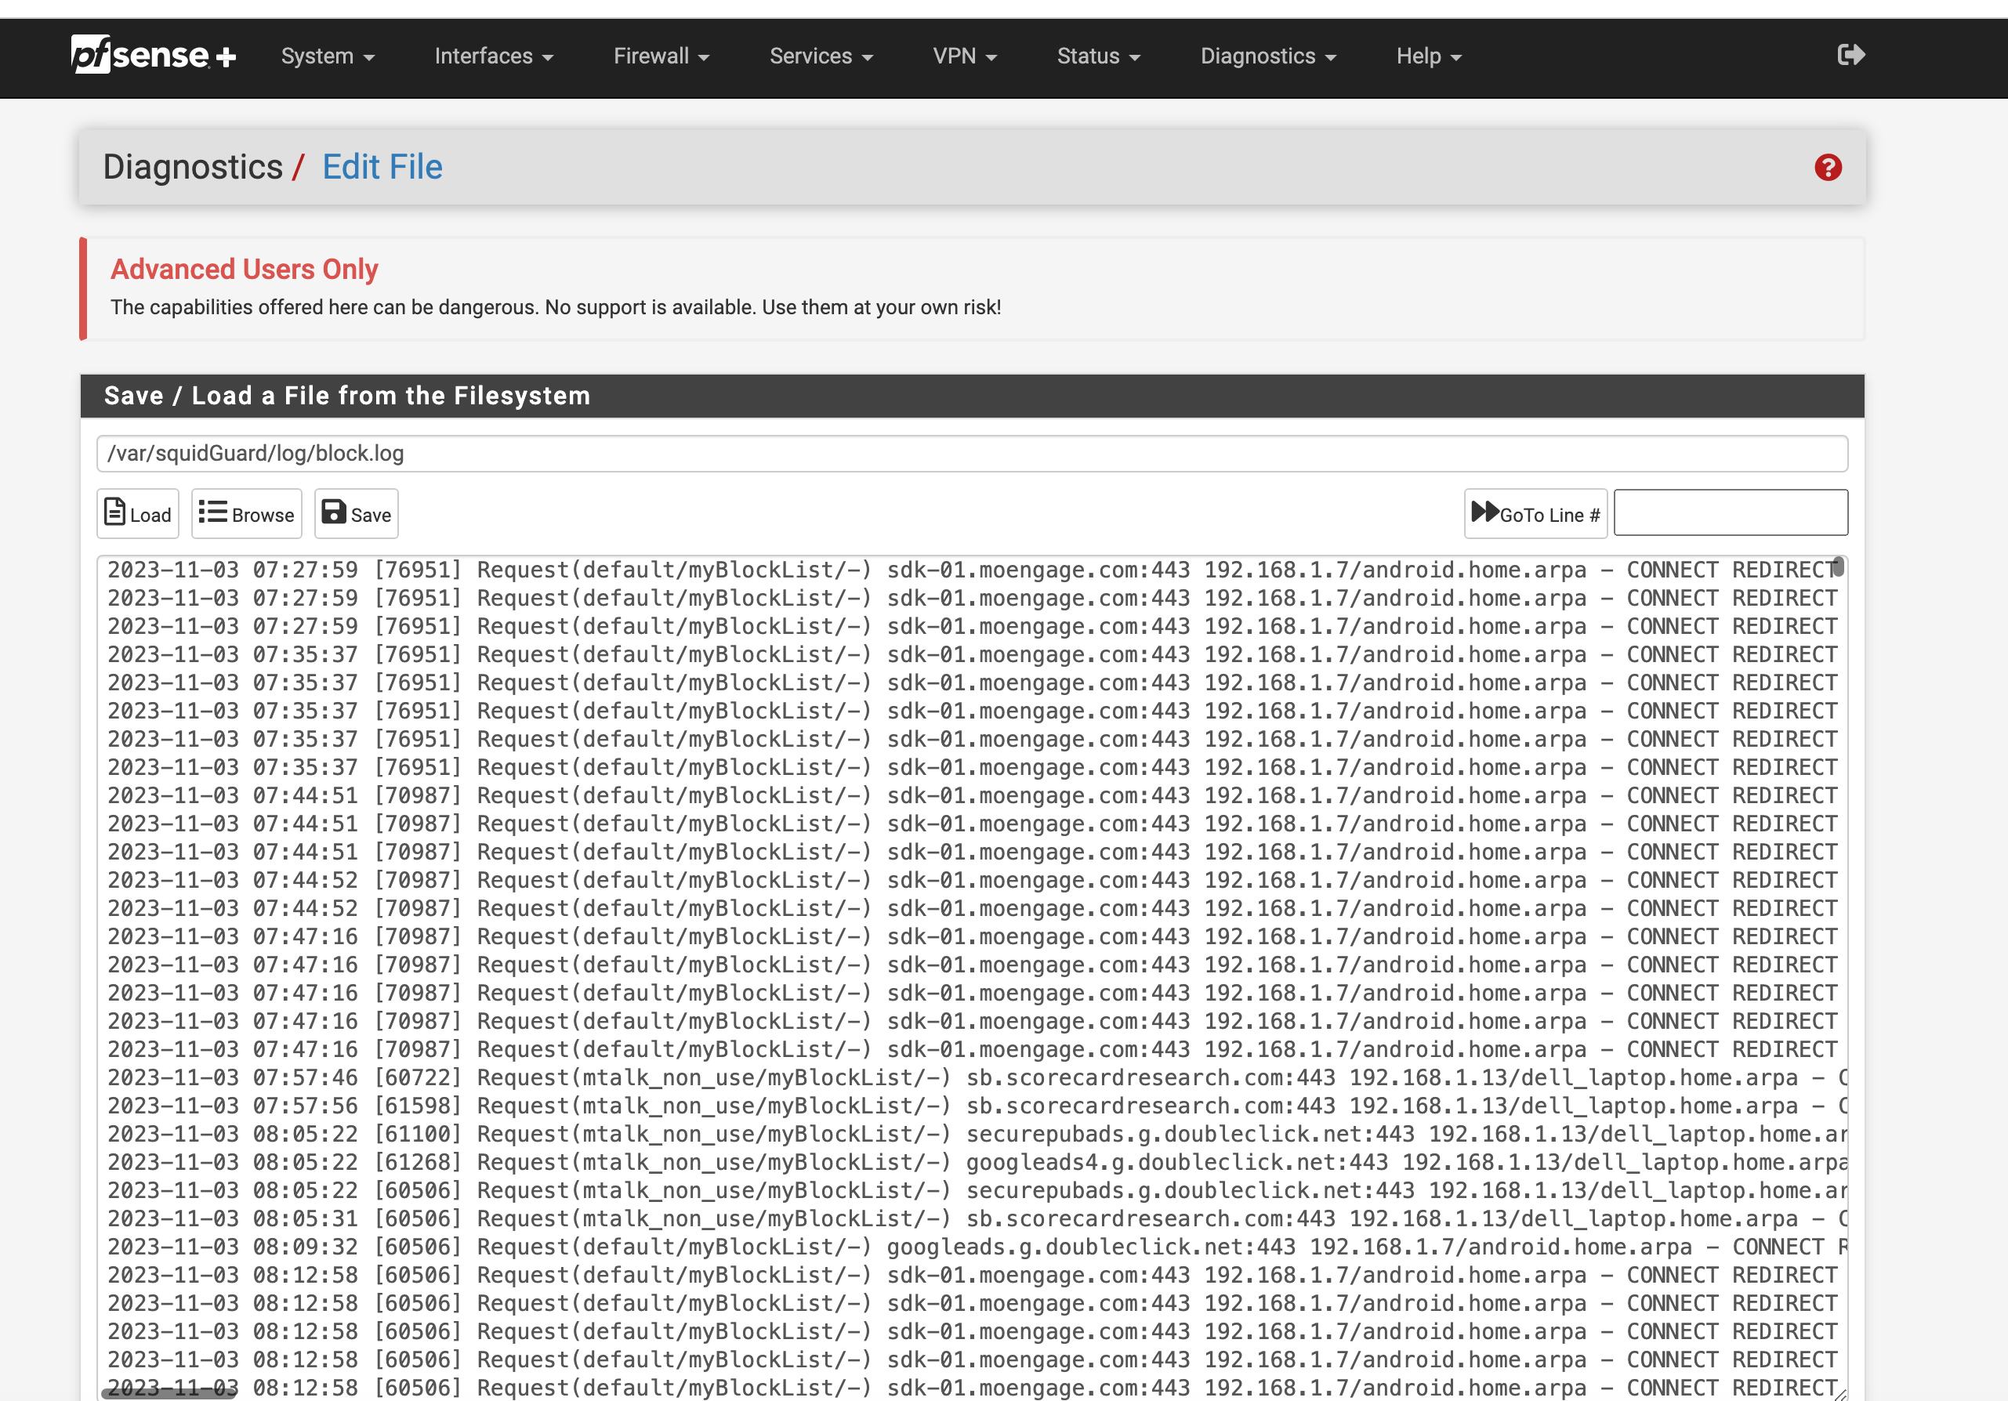The image size is (2008, 1401).
Task: Open the VPN menu
Action: [965, 56]
